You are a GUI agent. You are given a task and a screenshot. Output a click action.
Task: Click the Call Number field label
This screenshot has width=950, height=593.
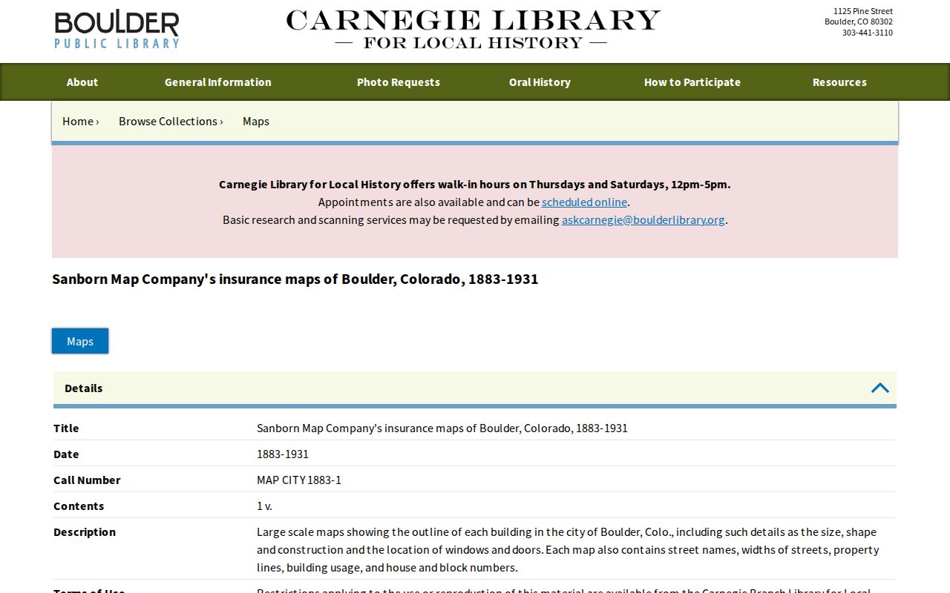[87, 480]
